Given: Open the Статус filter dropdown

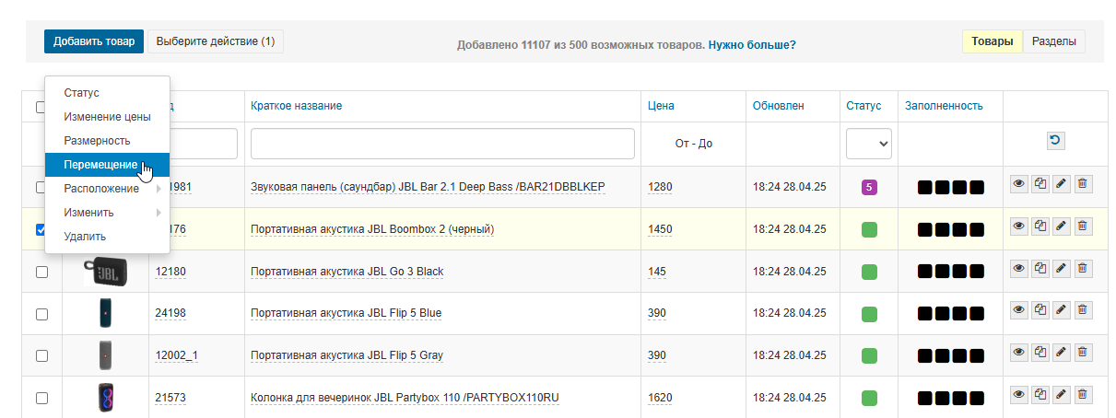Looking at the screenshot, I should (869, 143).
